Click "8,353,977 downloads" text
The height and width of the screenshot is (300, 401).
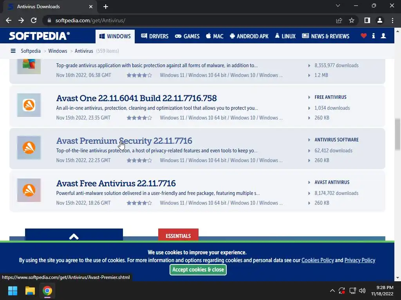point(336,65)
